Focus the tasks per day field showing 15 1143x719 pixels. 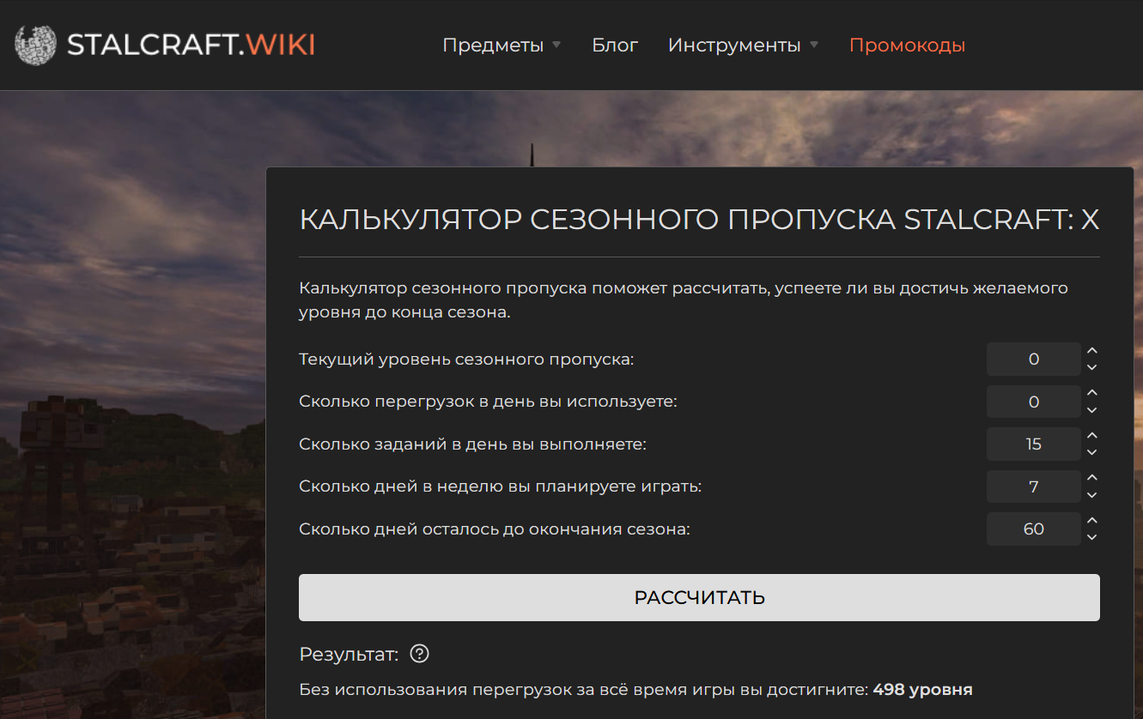(x=1034, y=444)
